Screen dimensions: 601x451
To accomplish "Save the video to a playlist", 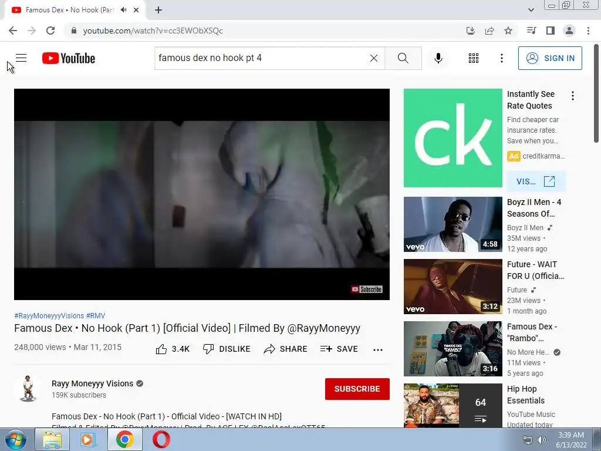I will tap(339, 349).
